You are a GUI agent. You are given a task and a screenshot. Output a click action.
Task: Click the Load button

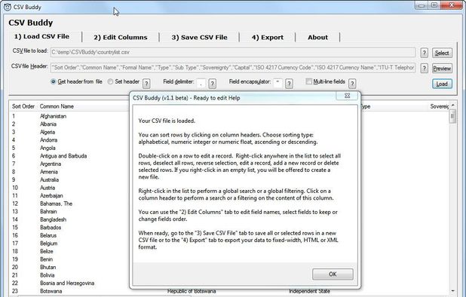point(442,84)
